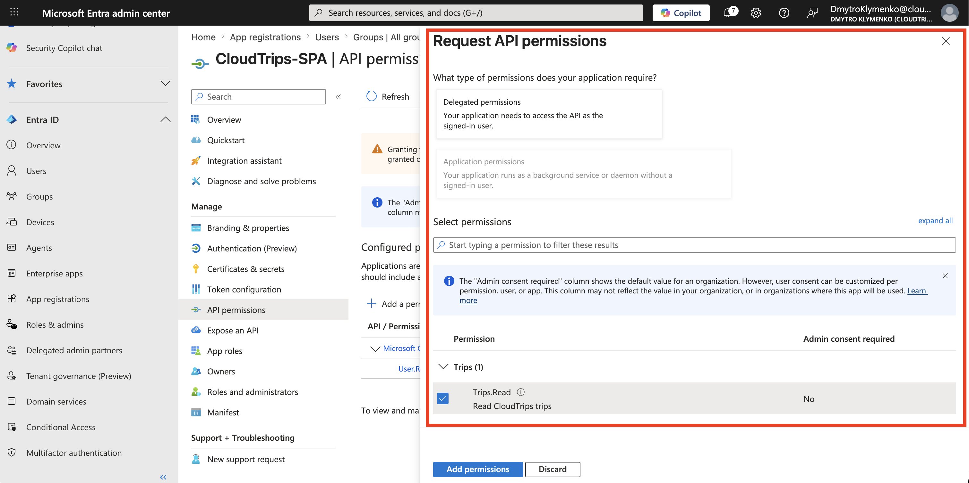Click the Certificates & secrets key icon
The height and width of the screenshot is (483, 969).
[x=196, y=268]
